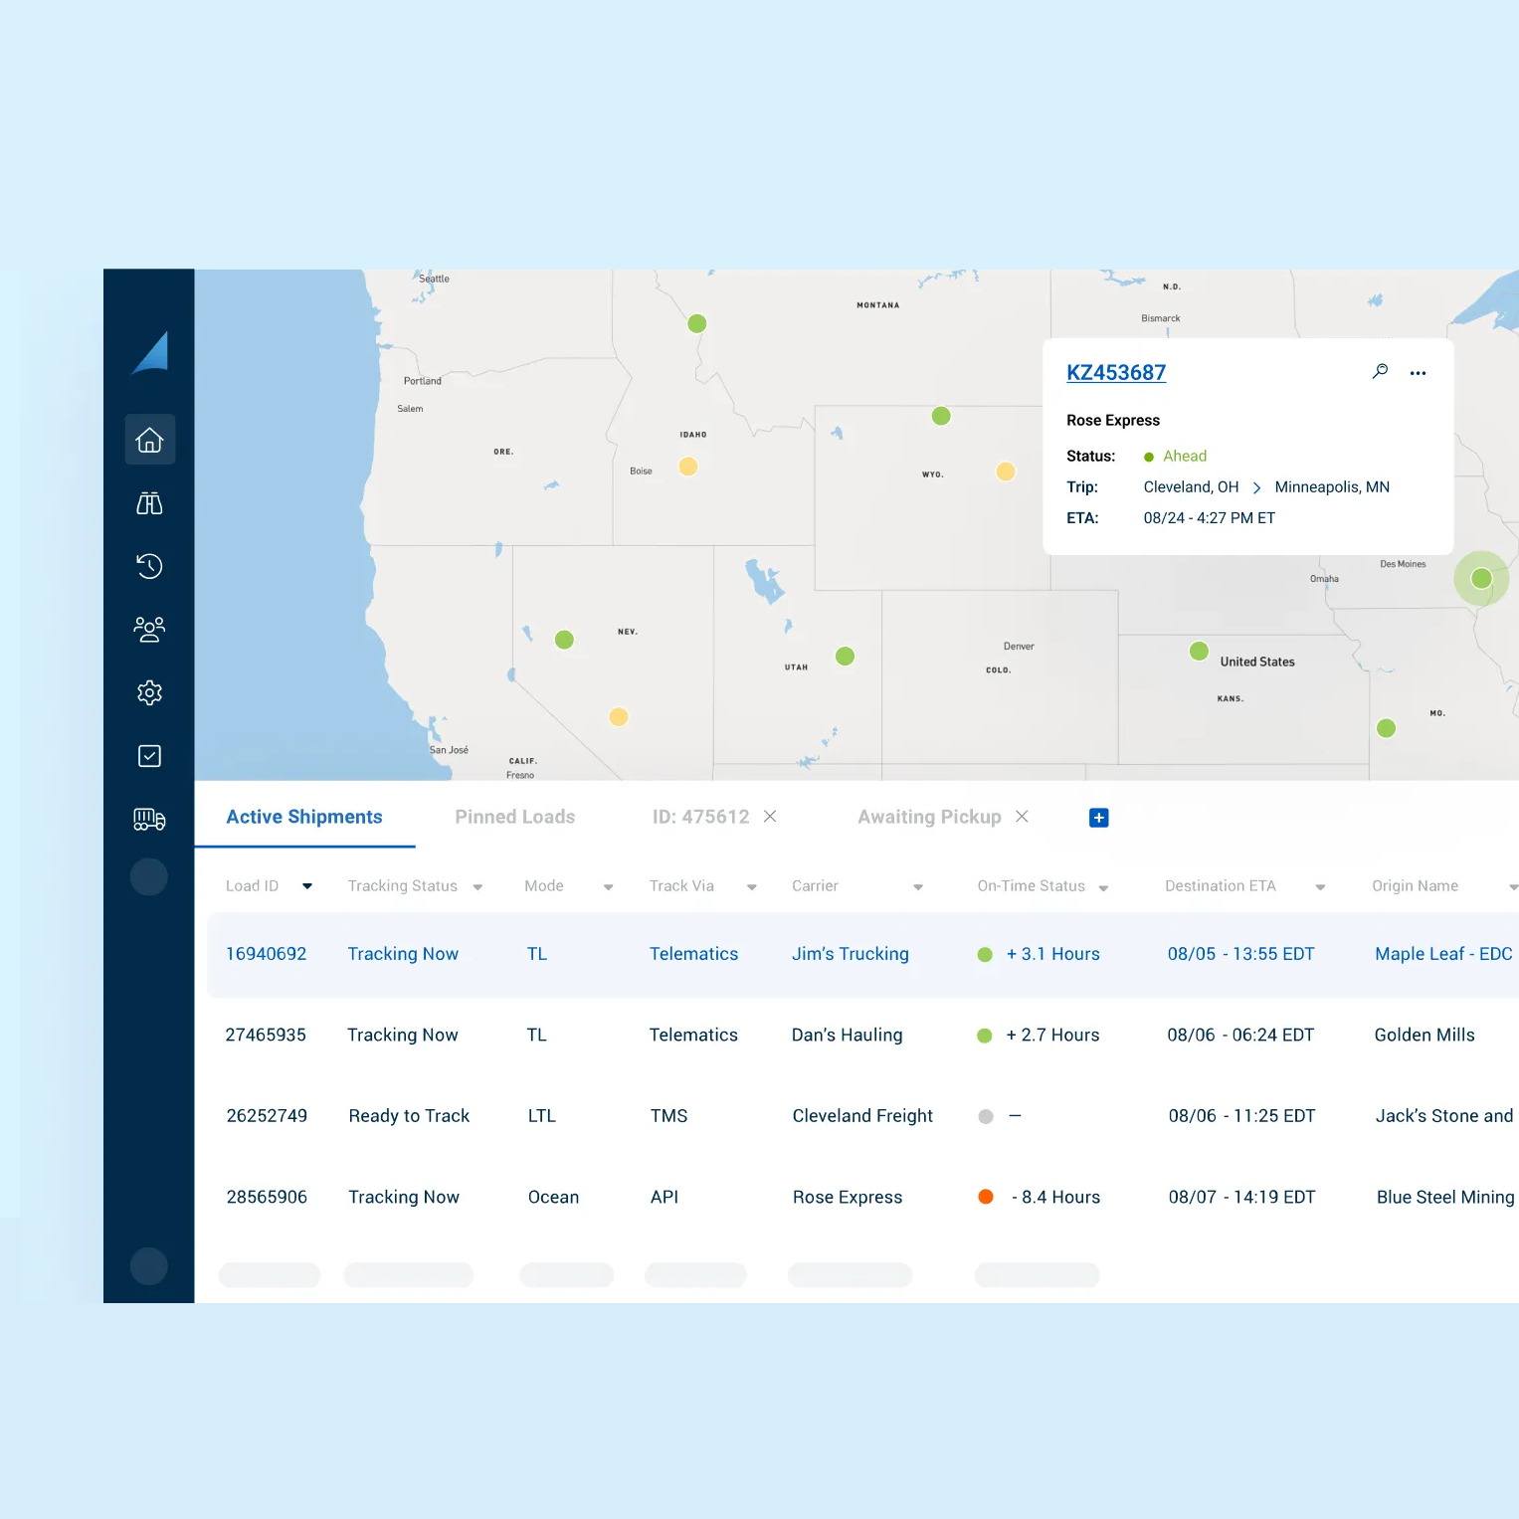Select load 16940692 in the table
This screenshot has height=1519, width=1519.
266,953
